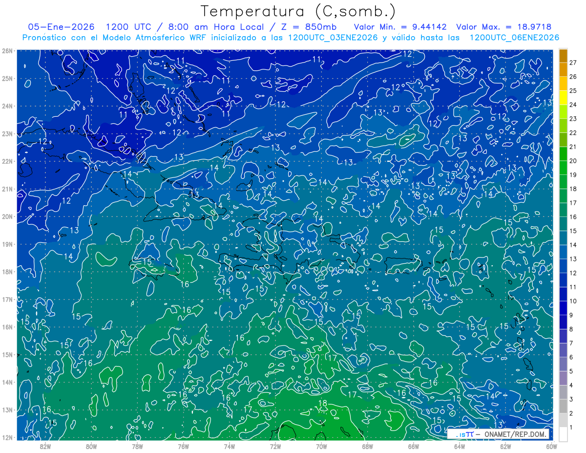Click the '17N' latitude axis label
This screenshot has height=453, width=586.
click(7, 299)
